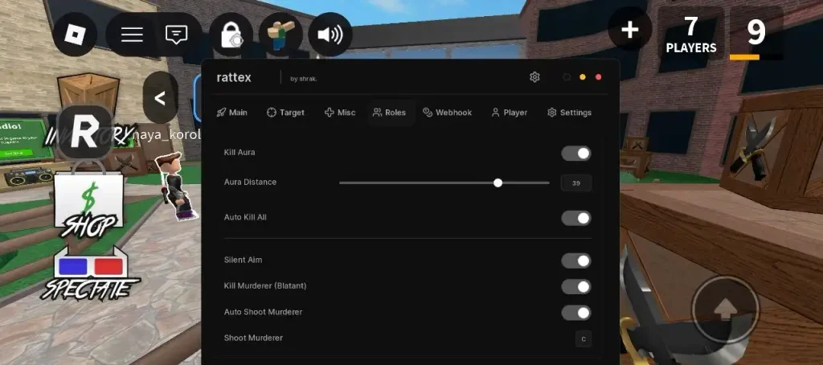
Task: Tap the 7 Players counter
Action: point(690,35)
